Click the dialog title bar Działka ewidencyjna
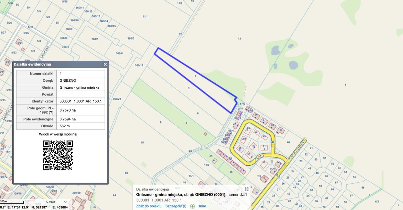This screenshot has width=403, height=210. coord(60,64)
